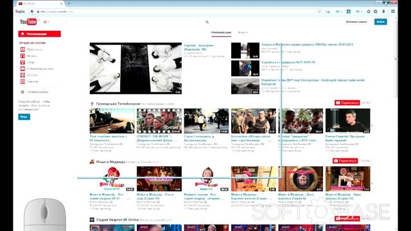Switch to the tab next to Рекомендации

pyautogui.click(x=243, y=33)
